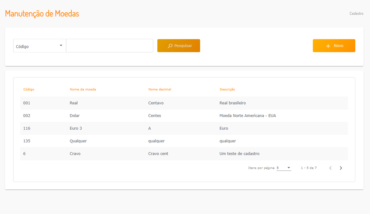The width and height of the screenshot is (370, 214).
Task: Click the search text input field
Action: click(109, 46)
